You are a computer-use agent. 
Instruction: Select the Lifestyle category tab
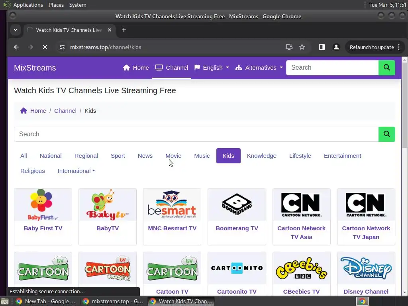point(300,156)
